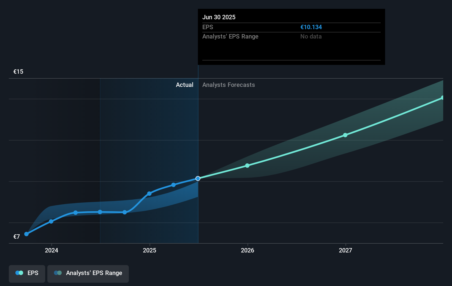Select the Jun 30 2025 EPS data point
Screen dimensions: 452x286
coord(198,178)
